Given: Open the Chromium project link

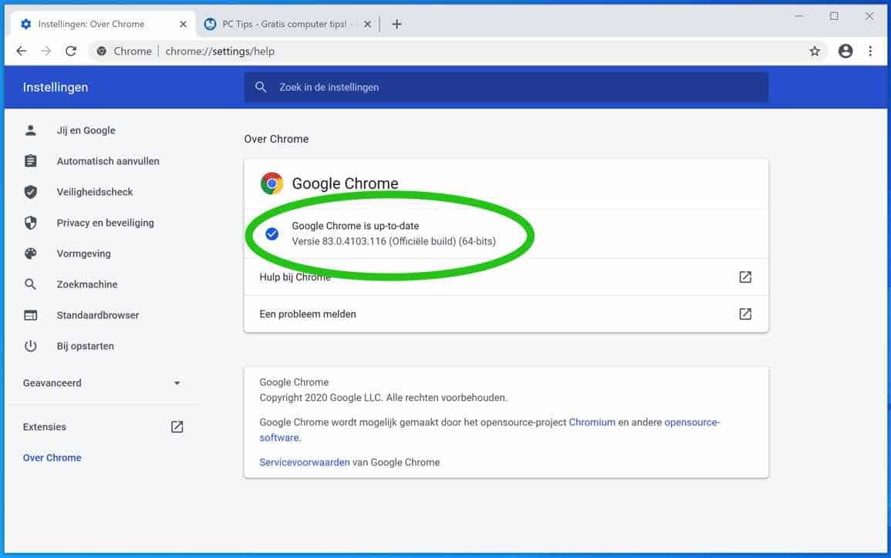Looking at the screenshot, I should tap(592, 422).
